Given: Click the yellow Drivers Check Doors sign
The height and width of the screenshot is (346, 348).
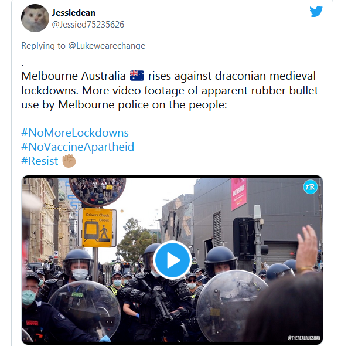Looking at the screenshot, I should [x=97, y=228].
